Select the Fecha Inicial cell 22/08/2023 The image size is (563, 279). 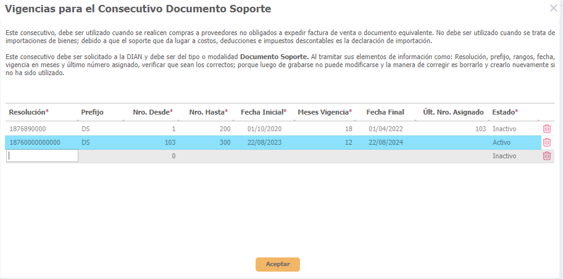[264, 142]
